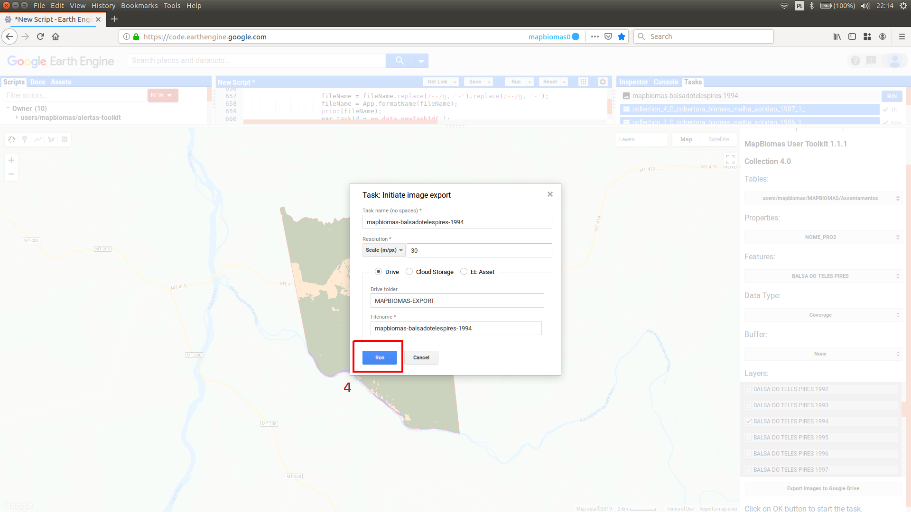911x512 pixels.
Task: Click the Cancel button in dialog
Action: (421, 357)
